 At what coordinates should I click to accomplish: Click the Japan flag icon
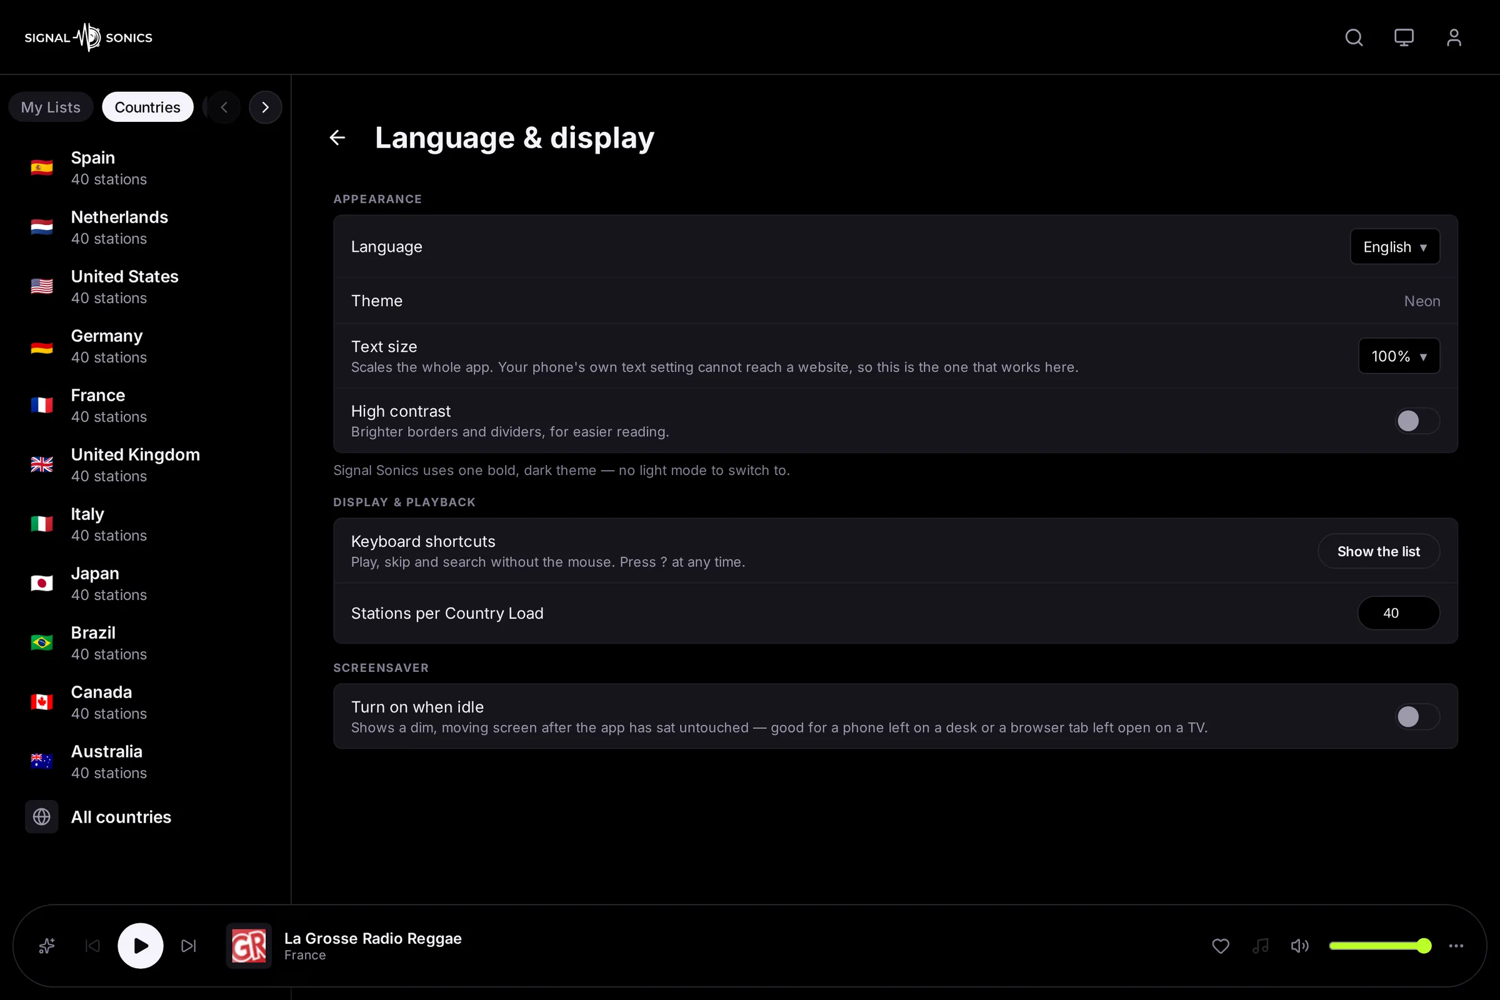click(41, 584)
